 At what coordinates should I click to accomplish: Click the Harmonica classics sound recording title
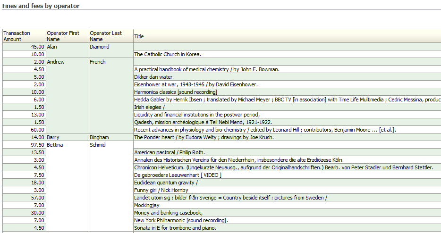pos(176,92)
